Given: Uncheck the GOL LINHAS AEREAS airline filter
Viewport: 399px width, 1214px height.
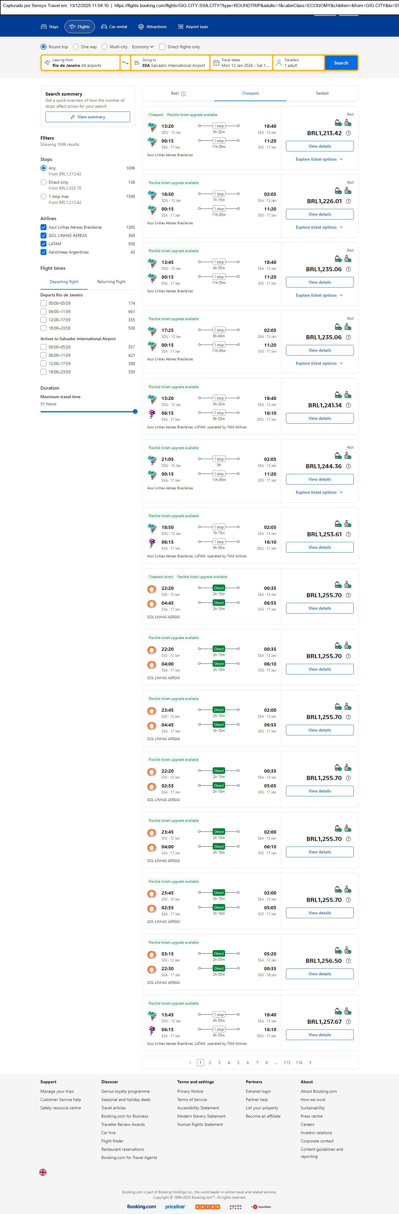Looking at the screenshot, I should click(43, 236).
